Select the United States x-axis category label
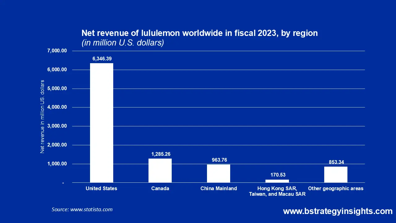The image size is (396, 223). [101, 188]
